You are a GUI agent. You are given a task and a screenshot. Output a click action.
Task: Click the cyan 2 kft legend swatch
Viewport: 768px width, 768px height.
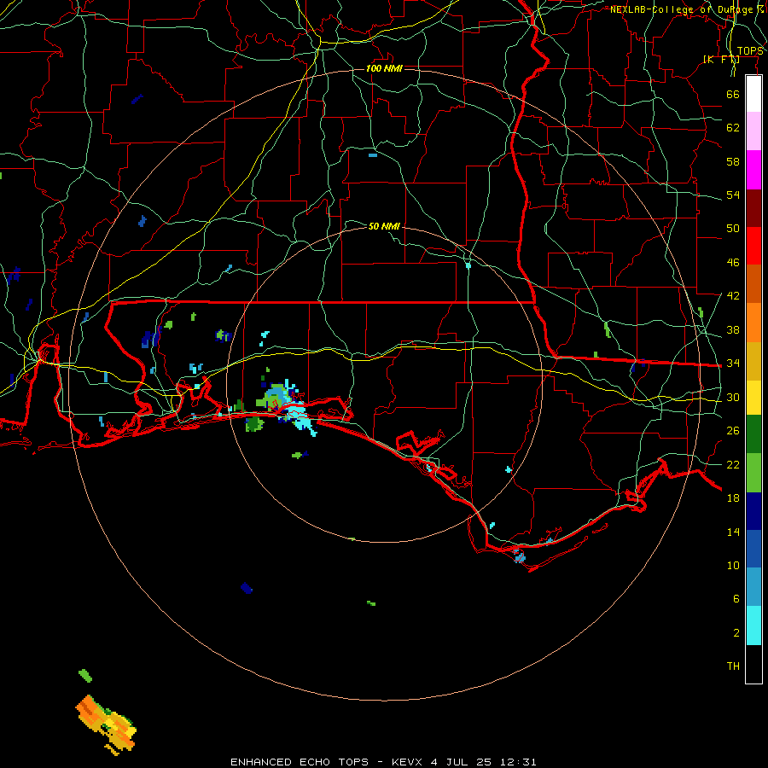[x=753, y=625]
